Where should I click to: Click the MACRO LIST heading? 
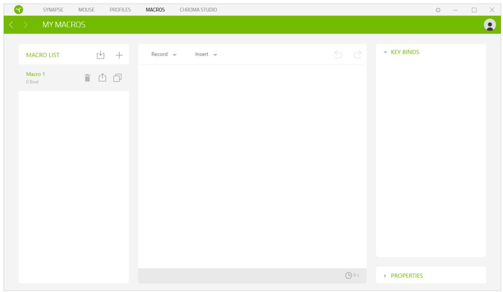(43, 55)
